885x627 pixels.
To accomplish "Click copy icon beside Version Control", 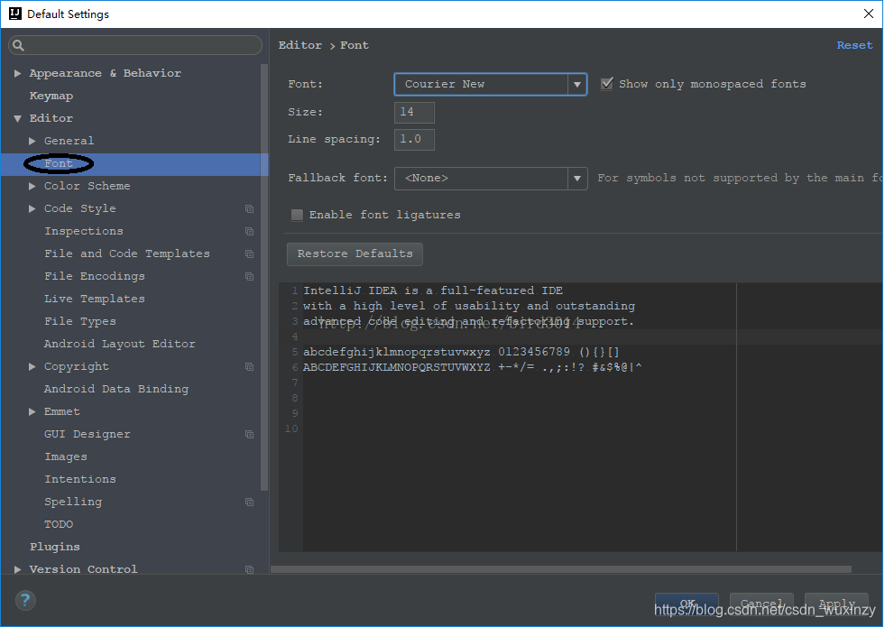I will pos(250,569).
